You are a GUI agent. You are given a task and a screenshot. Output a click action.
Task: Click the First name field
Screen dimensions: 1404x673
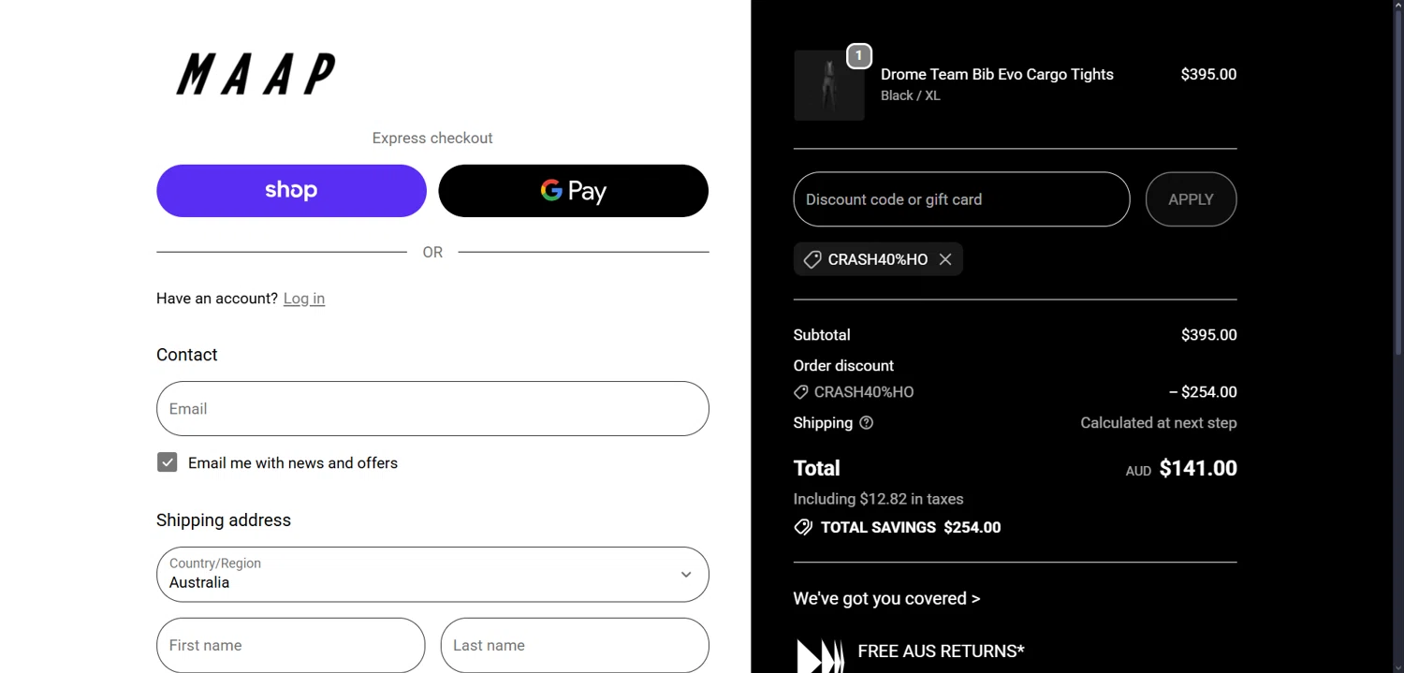(290, 645)
